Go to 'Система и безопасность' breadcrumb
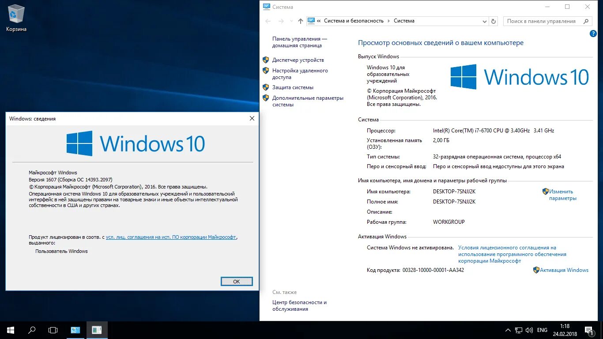The image size is (603, 339). [354, 21]
